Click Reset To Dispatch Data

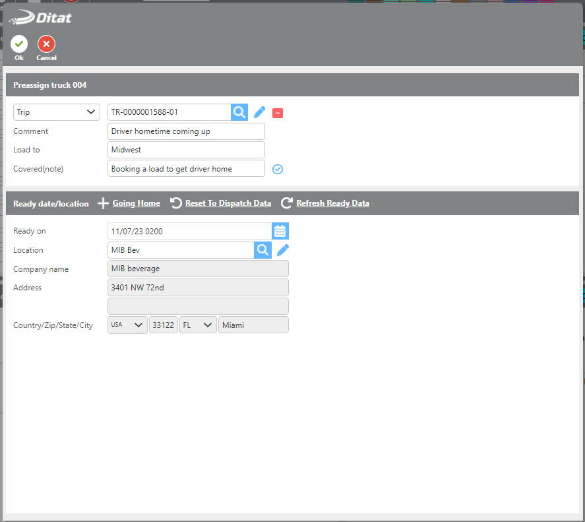click(x=228, y=203)
